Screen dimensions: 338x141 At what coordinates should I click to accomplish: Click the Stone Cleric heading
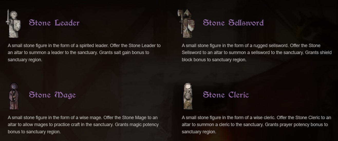[226, 95]
